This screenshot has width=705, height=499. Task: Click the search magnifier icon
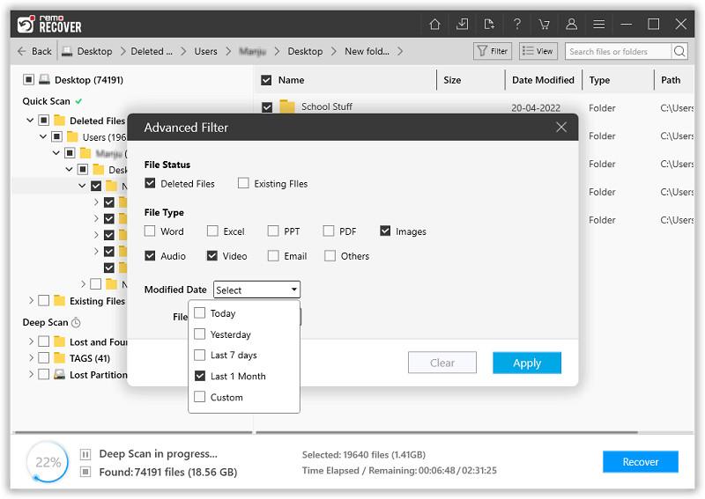tap(679, 52)
